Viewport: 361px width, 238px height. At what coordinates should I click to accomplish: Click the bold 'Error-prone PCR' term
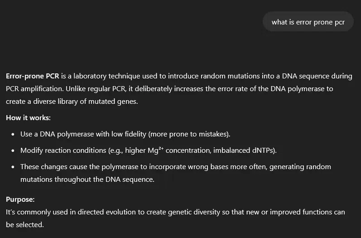coord(33,76)
